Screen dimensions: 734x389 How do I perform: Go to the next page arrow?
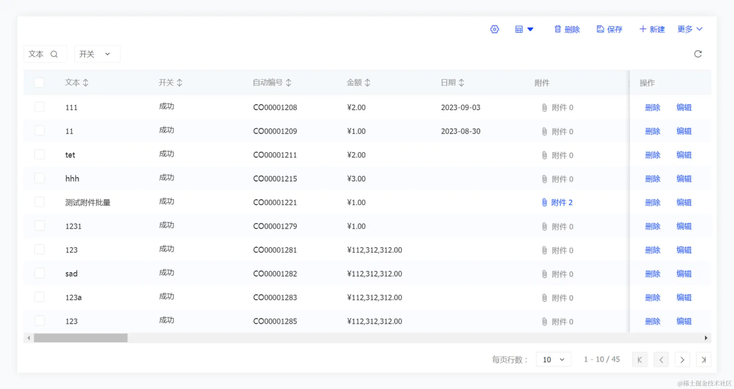click(682, 359)
